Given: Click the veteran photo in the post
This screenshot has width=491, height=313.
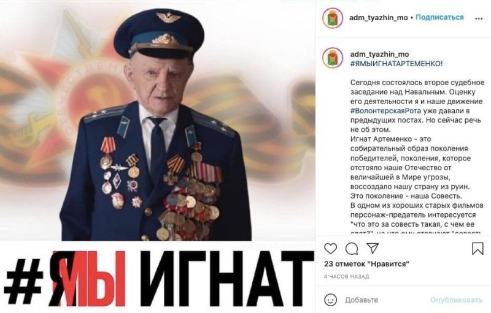Looking at the screenshot, I should (158, 122).
